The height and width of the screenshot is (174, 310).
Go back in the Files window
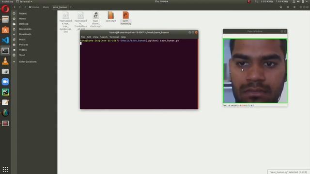(15, 7)
